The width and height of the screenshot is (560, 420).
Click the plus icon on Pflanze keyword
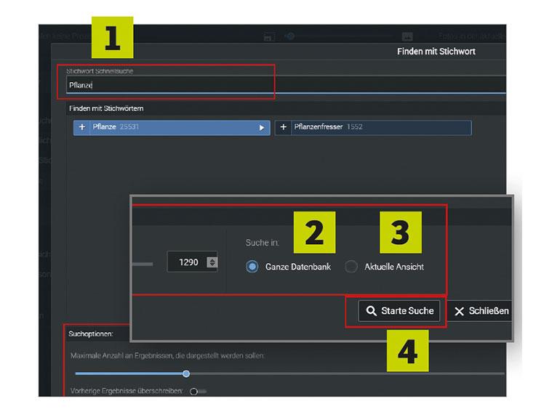pos(81,127)
